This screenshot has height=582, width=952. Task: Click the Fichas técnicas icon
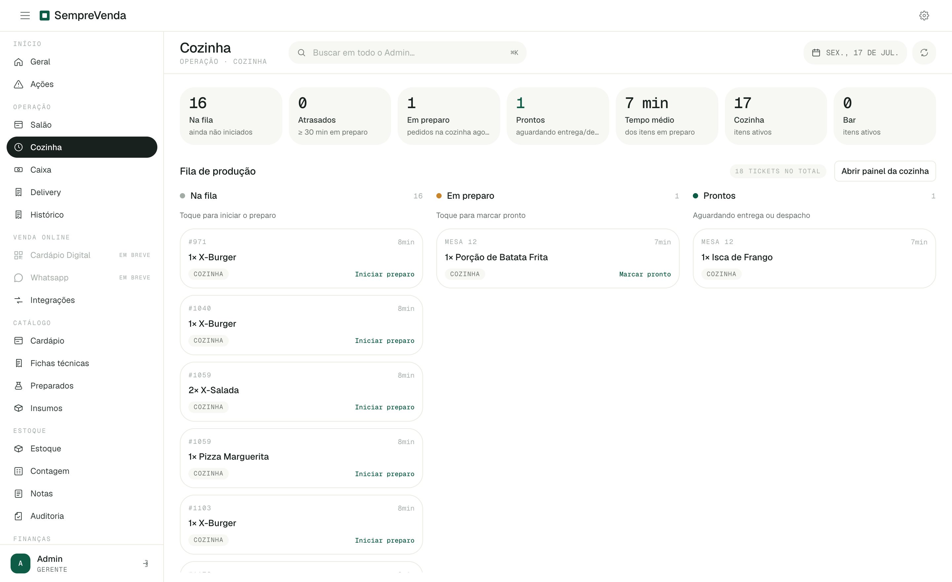coord(19,363)
